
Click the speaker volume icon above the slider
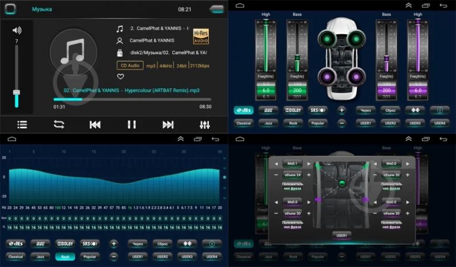pos(17,31)
